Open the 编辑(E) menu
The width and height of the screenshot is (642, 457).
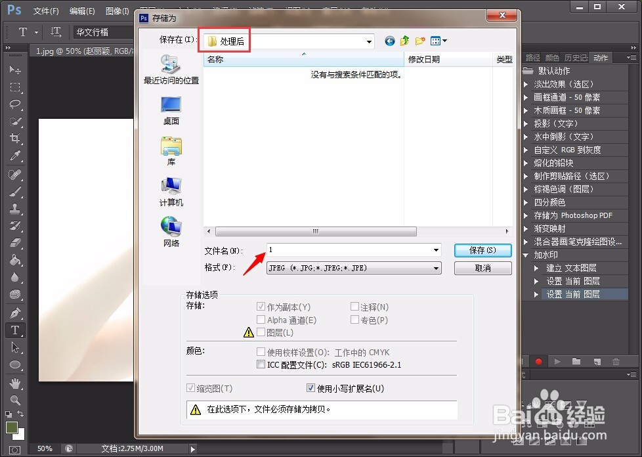tap(82, 11)
